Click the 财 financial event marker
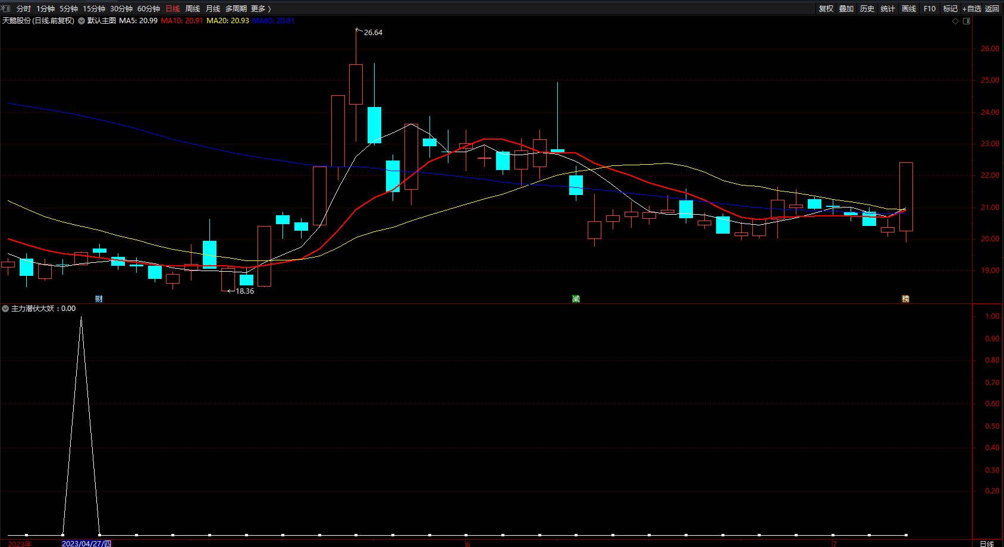Screen dimensions: 1004x547 click(99, 298)
